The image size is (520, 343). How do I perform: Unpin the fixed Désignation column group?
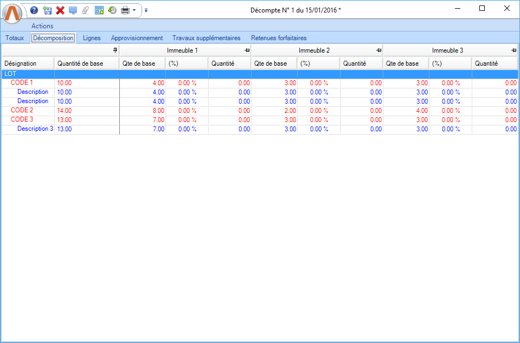[x=114, y=50]
